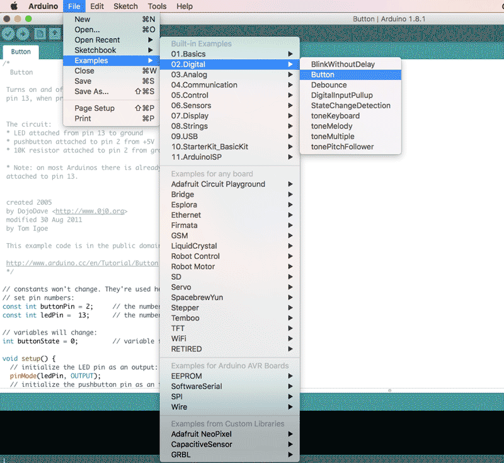Expand the Temboo library examples
This screenshot has height=463, width=504.
230,317
